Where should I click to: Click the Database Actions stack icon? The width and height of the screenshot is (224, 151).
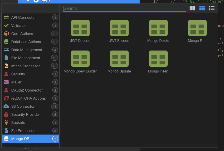(6, 42)
